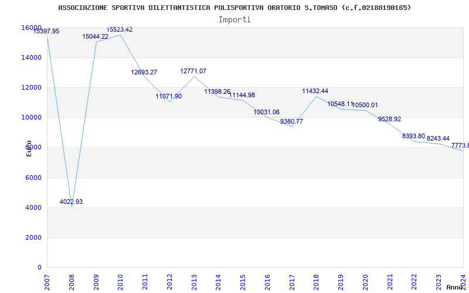Click the 8393.80 data label
The height and width of the screenshot is (293, 469).
413,137
